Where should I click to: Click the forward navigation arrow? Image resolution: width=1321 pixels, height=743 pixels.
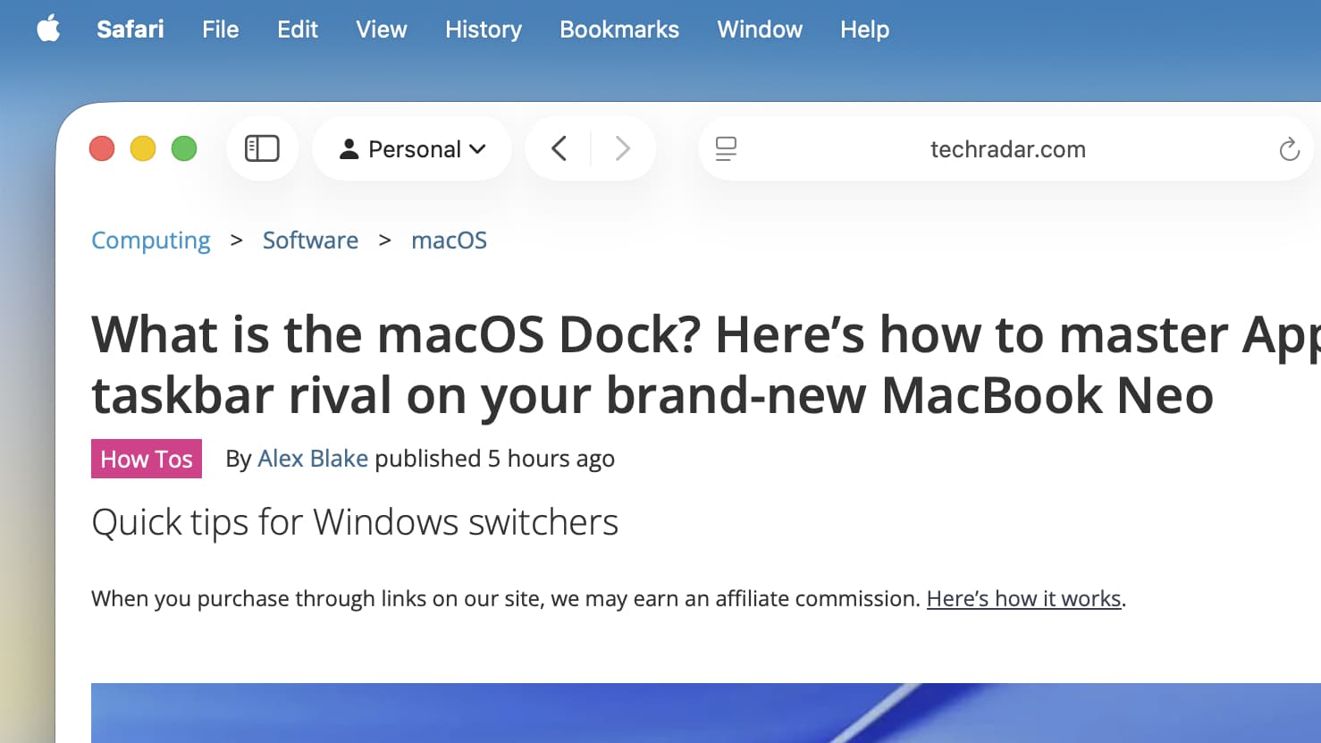[623, 148]
